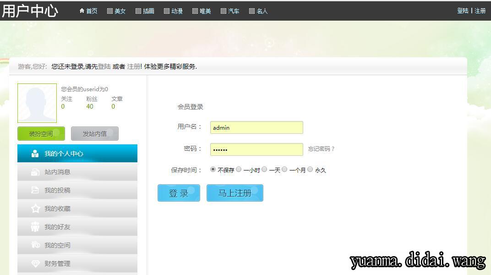Pick the 一个月 radio button
The image size is (491, 275).
(x=284, y=169)
